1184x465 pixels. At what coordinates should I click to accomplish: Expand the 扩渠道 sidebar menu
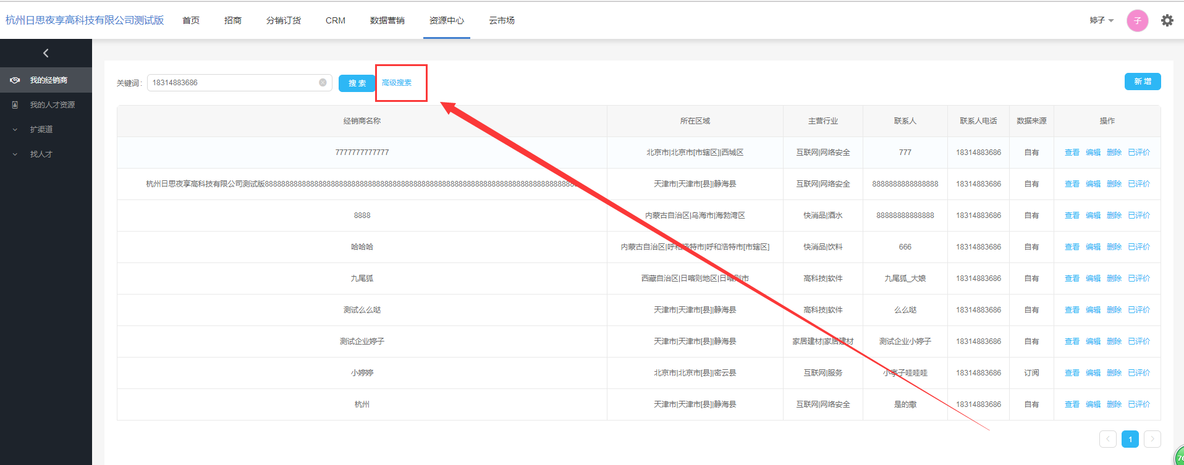tap(41, 130)
